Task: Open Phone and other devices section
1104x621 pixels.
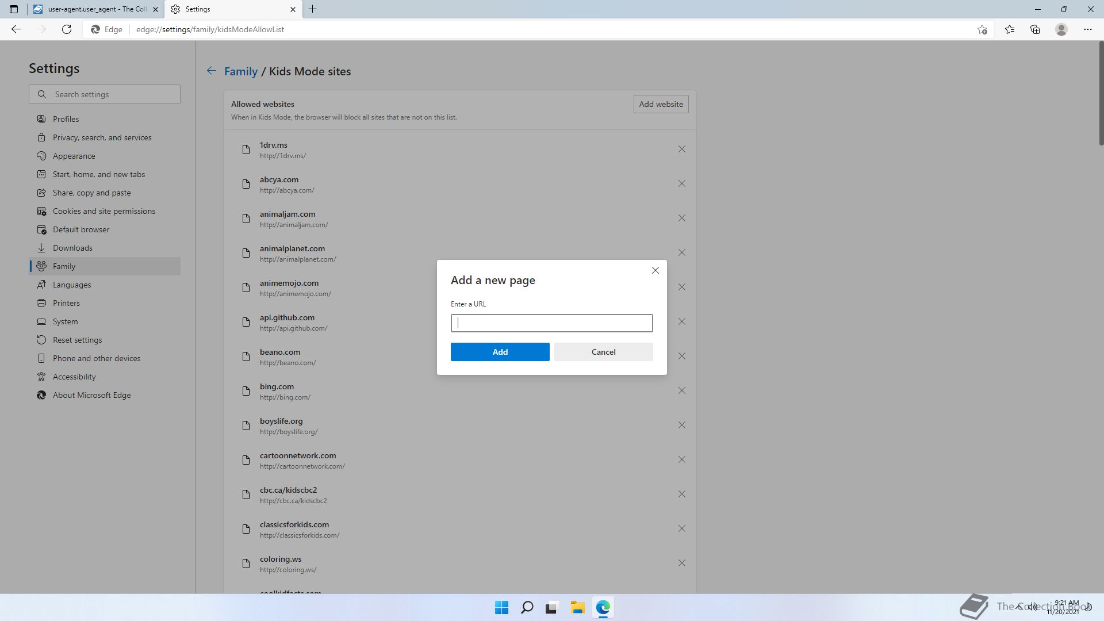Action: tap(105, 358)
